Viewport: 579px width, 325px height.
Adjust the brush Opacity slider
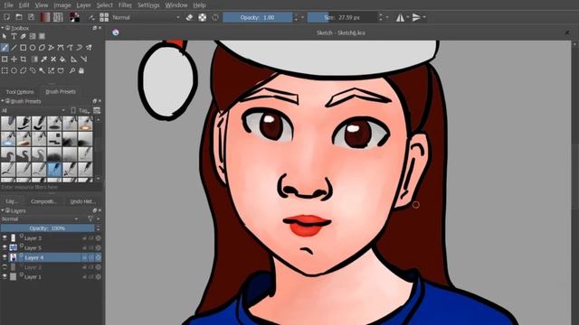257,17
